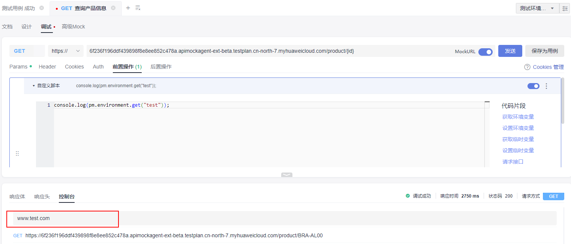Open the custom script three-dot menu
Screen dimensions: 571x244
click(x=546, y=86)
